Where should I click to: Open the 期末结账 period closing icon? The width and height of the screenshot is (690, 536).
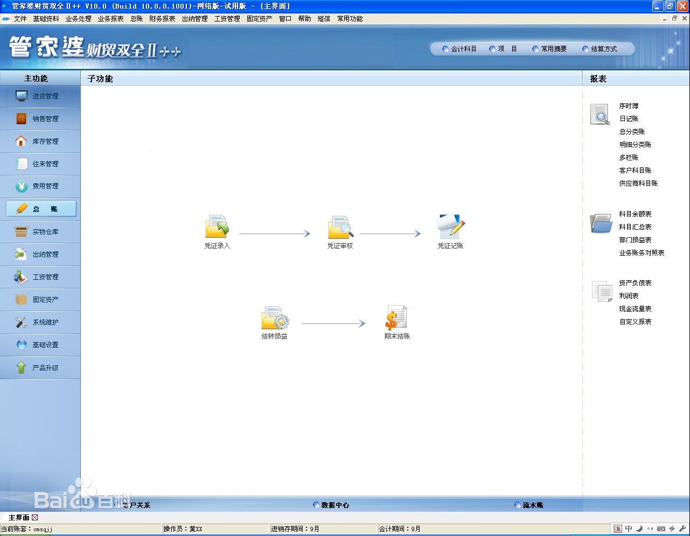(397, 318)
